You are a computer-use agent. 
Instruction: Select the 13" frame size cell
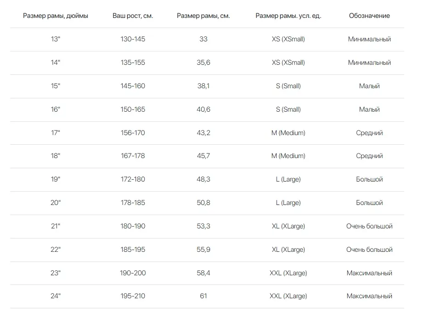tap(56, 39)
